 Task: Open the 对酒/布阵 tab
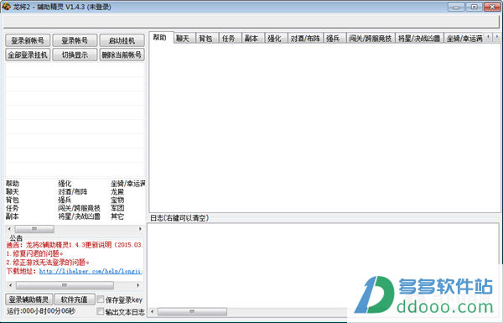tap(305, 39)
